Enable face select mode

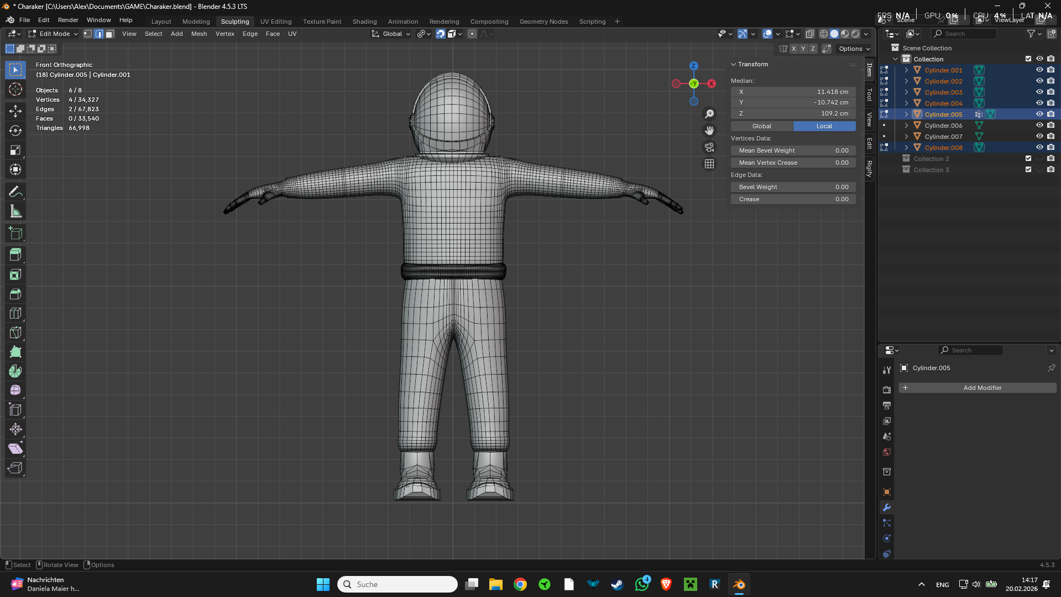[x=109, y=34]
